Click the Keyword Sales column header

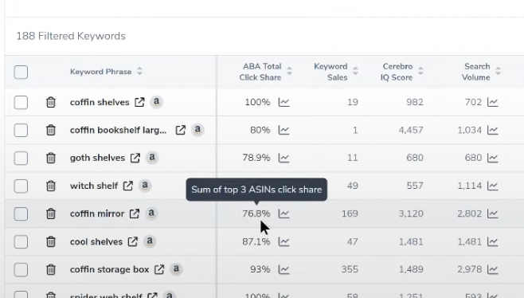pyautogui.click(x=330, y=72)
